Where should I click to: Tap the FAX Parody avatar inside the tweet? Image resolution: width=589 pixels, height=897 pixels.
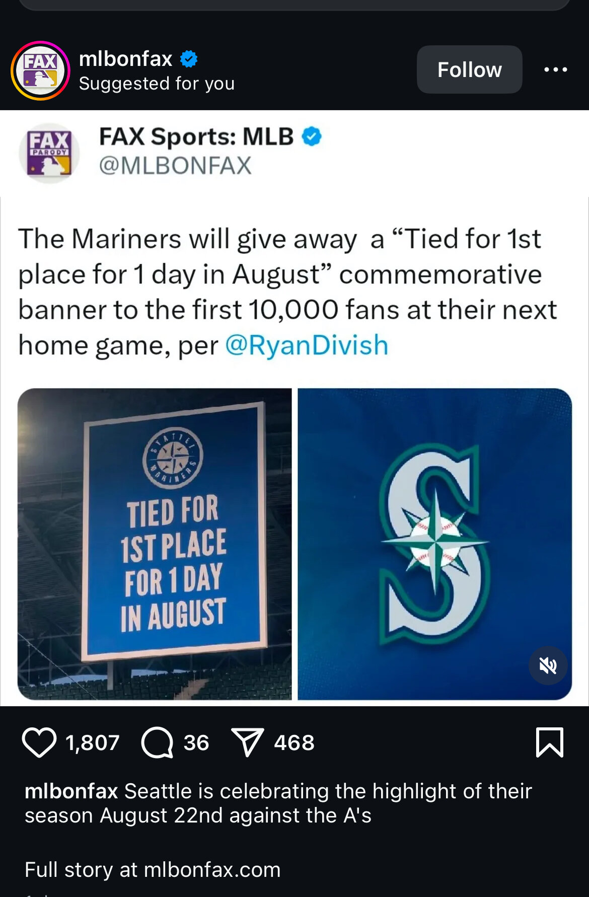49,153
